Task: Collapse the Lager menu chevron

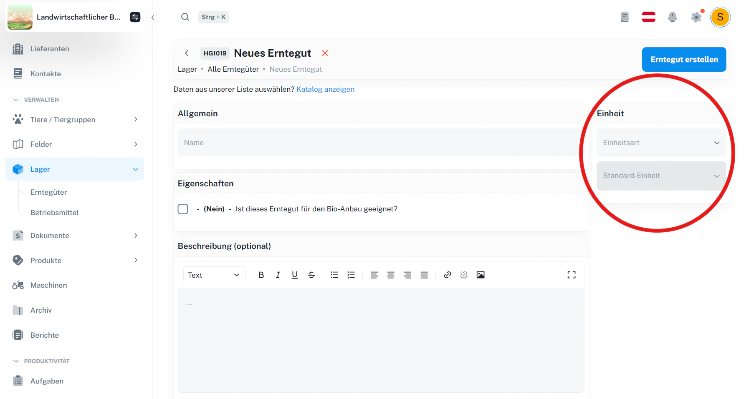Action: click(136, 169)
